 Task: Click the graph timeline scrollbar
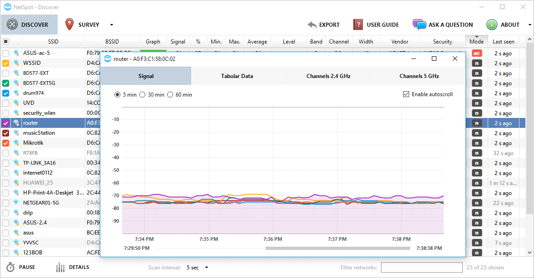[337, 248]
